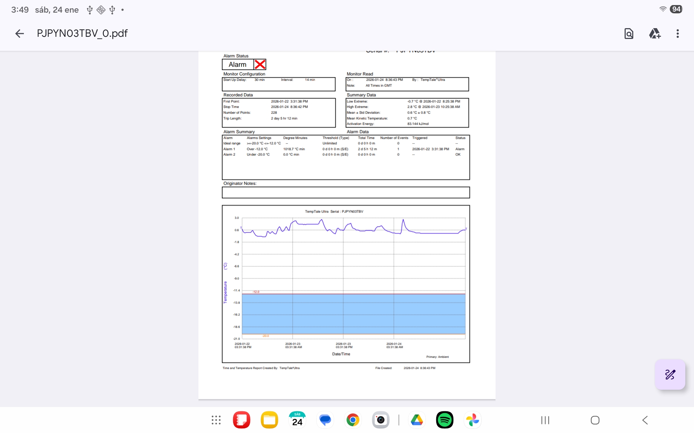Viewport: 694px width, 433px height.
Task: Tap the recent apps navigation button
Action: pyautogui.click(x=545, y=420)
